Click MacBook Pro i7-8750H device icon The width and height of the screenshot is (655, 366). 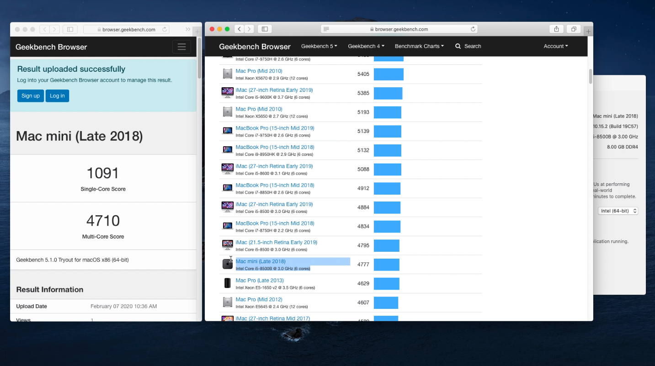pyautogui.click(x=227, y=226)
